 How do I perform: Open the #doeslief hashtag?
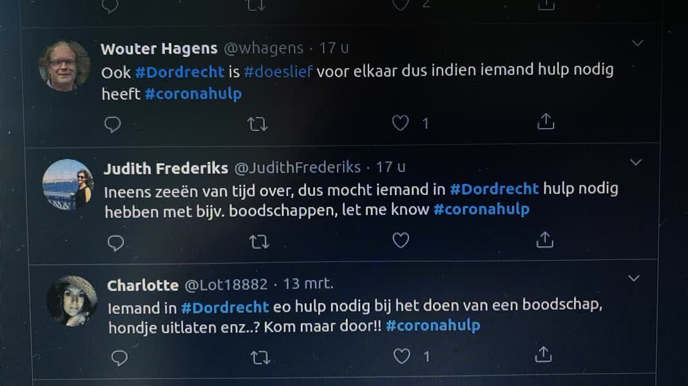coord(278,71)
